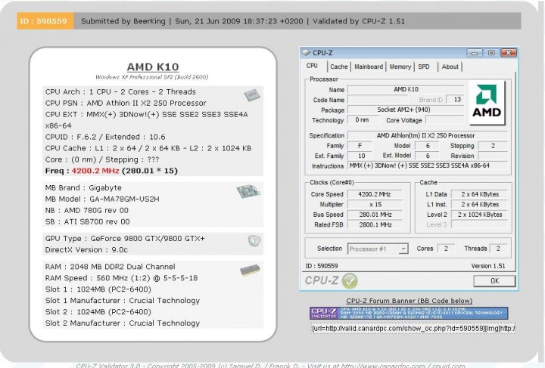Click the orange ID : 590559 badge
Image resolution: width=545 pixels, height=368 pixels.
(x=45, y=21)
